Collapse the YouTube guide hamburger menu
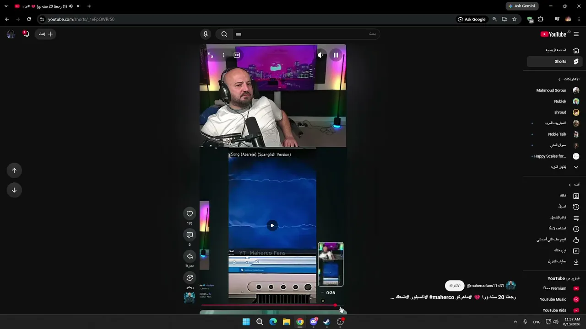This screenshot has width=586, height=329. pyautogui.click(x=576, y=34)
